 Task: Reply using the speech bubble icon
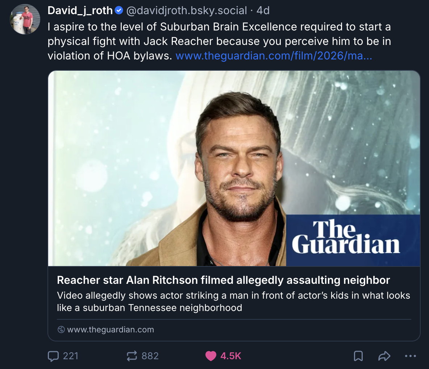coord(53,356)
